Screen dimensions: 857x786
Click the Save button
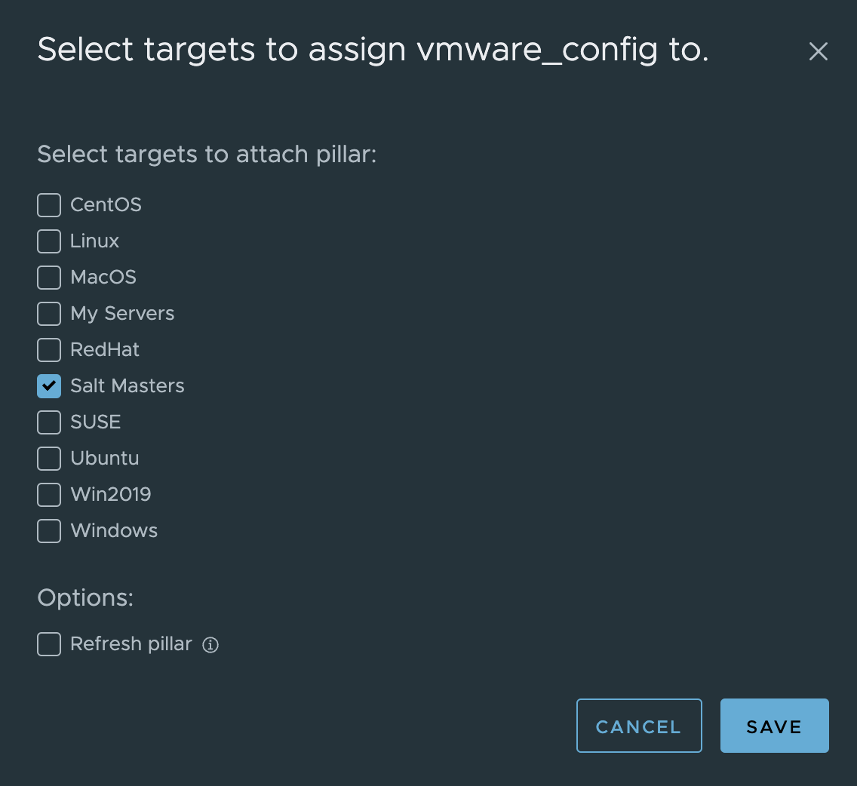pyautogui.click(x=775, y=726)
